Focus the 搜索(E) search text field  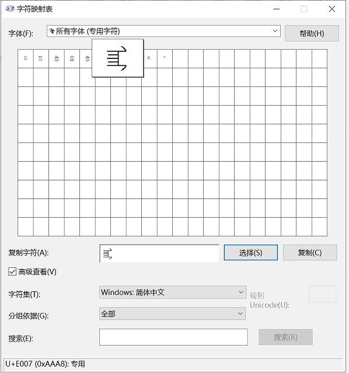(173, 337)
